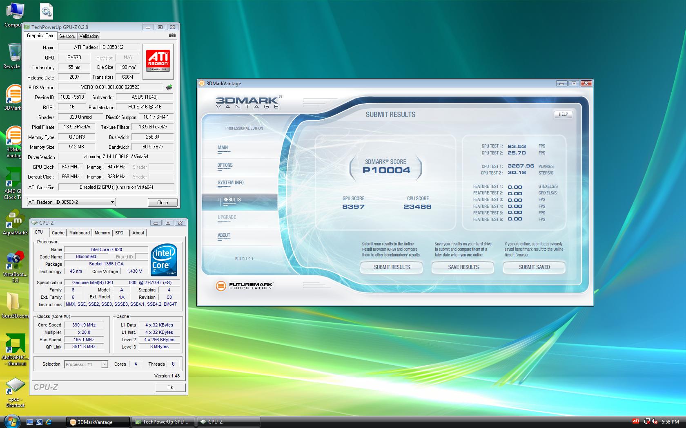Viewport: 686px width, 428px height.
Task: Open ABOUT in 3DMark Vantage sidebar
Action: 239,237
